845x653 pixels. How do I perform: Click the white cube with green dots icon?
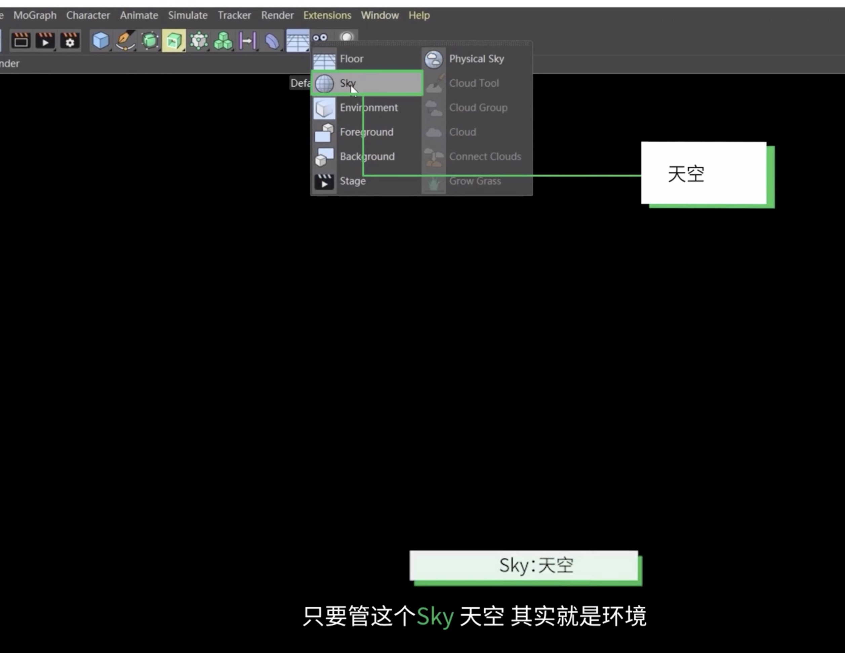(x=199, y=40)
